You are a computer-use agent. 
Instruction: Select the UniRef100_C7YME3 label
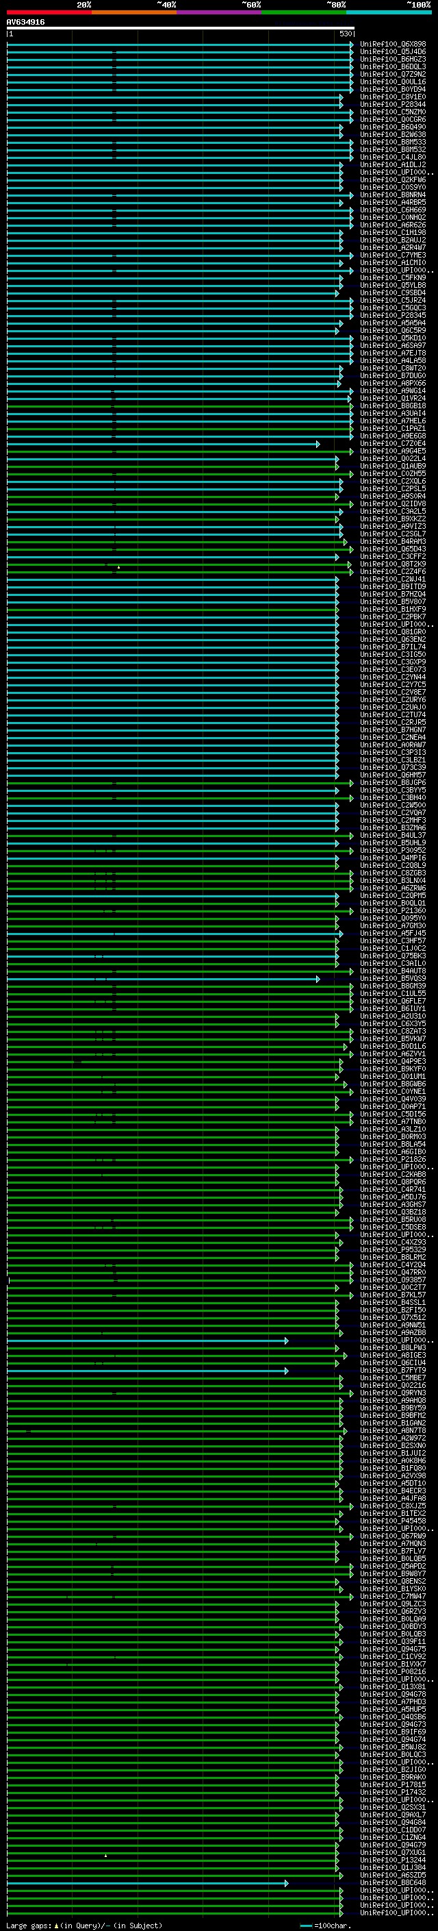[393, 255]
